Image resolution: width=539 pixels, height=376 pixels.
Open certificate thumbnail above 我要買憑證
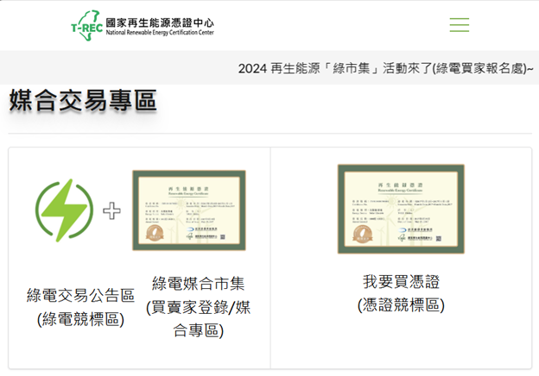pos(401,209)
